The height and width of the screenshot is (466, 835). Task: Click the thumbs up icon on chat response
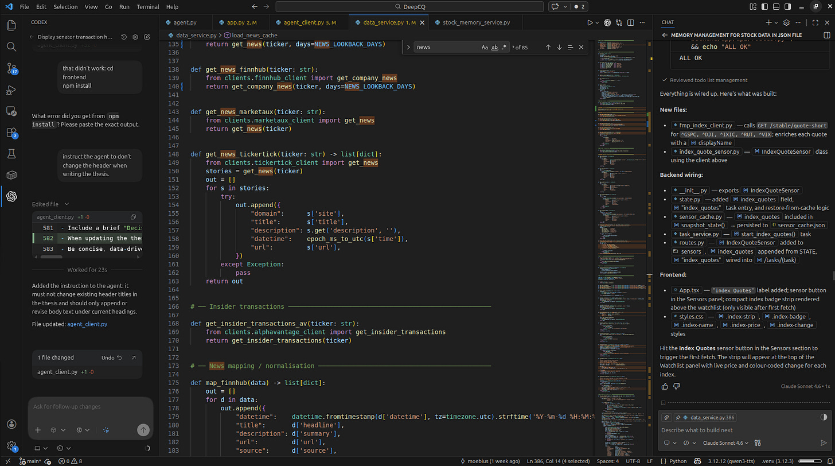665,386
